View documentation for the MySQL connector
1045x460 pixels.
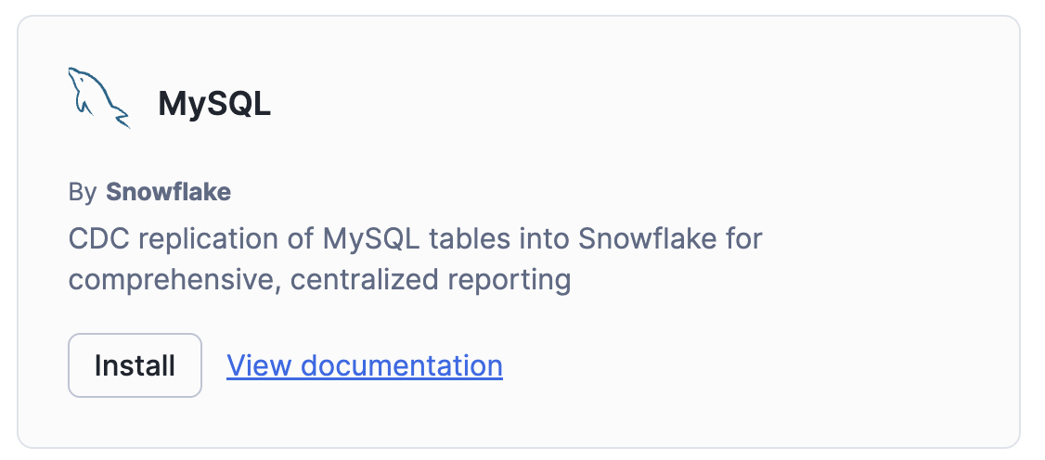tap(365, 365)
